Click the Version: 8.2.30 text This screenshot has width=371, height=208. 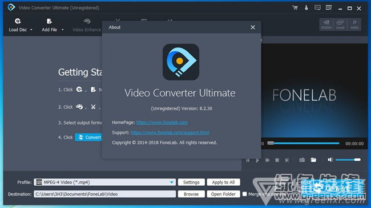pyautogui.click(x=197, y=108)
